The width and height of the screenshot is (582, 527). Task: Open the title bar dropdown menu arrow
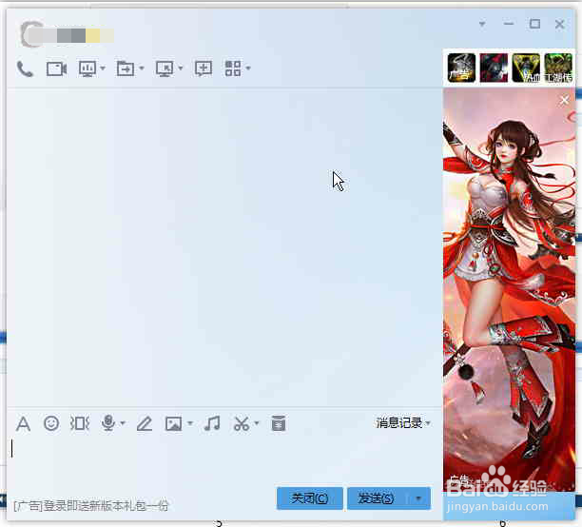[x=482, y=24]
